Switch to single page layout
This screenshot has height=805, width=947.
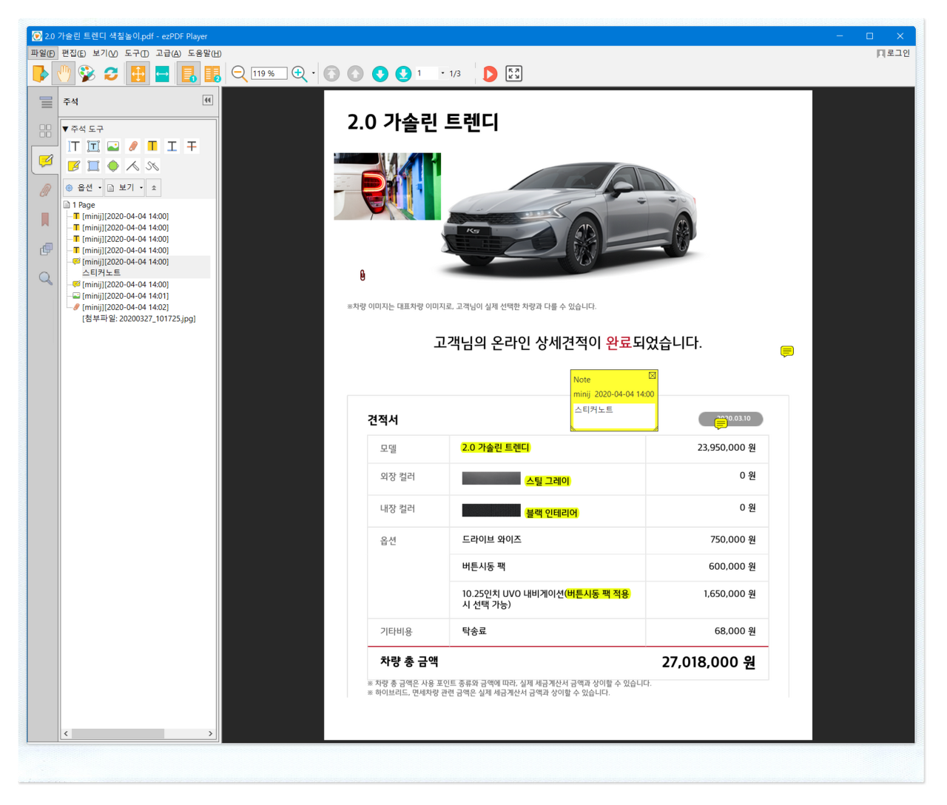pos(188,73)
